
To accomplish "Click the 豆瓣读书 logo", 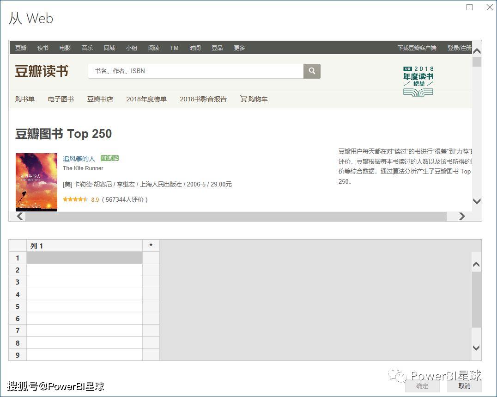I will point(42,71).
